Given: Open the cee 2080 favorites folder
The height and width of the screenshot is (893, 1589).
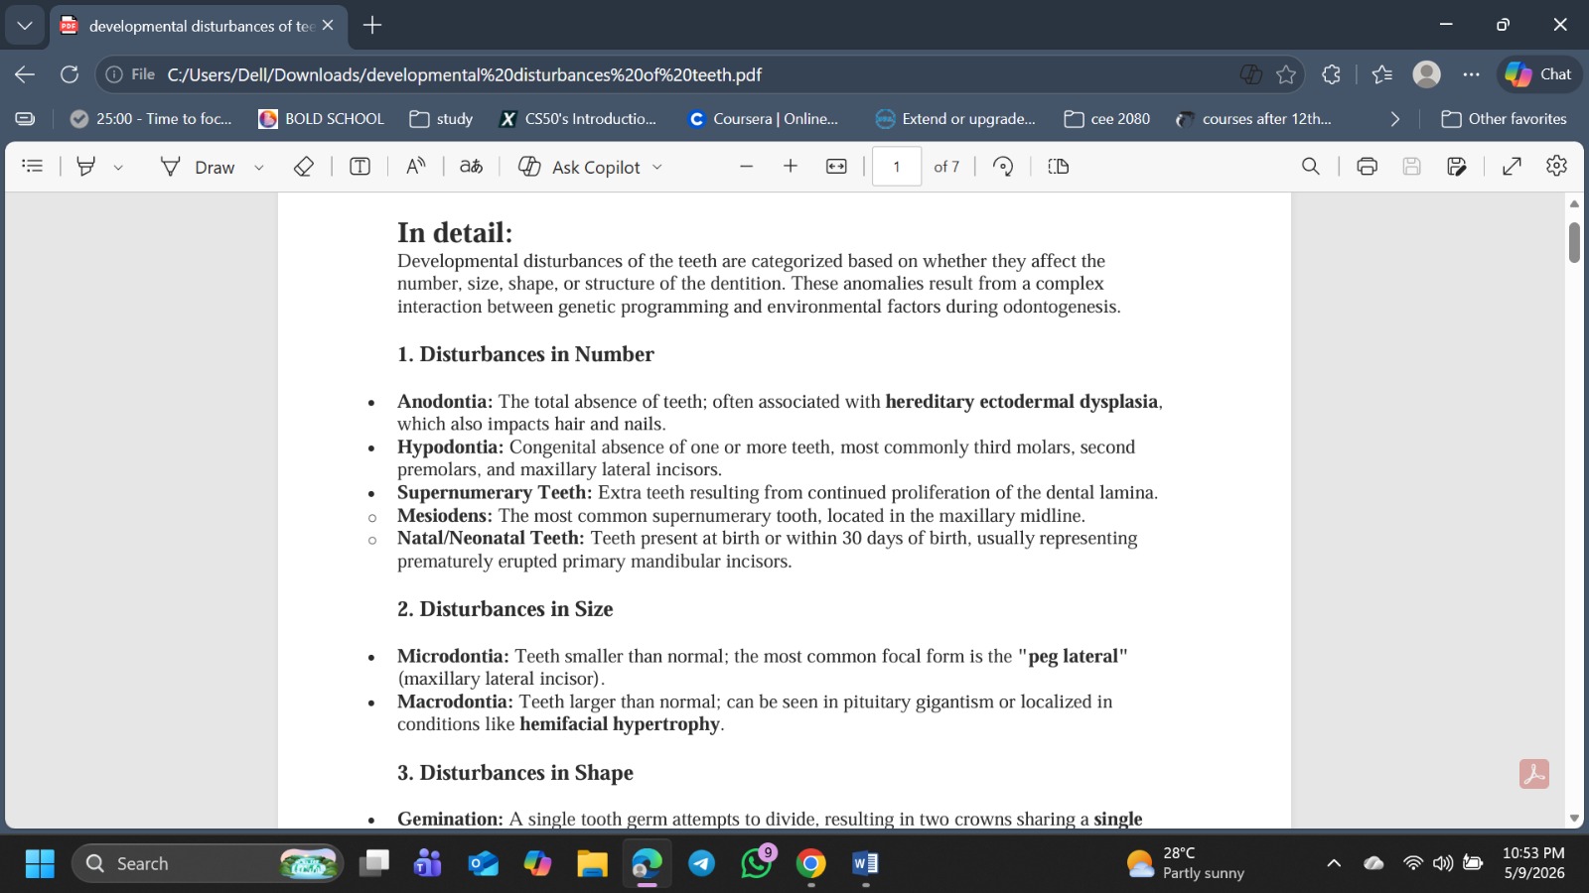Looking at the screenshot, I should click(1107, 119).
